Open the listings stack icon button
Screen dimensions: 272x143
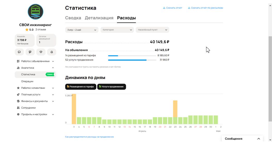click(x=30, y=52)
